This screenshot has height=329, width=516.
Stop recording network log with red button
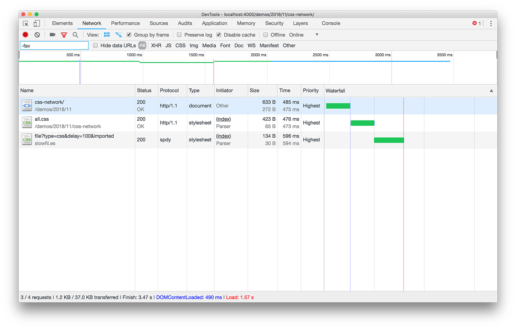point(25,35)
